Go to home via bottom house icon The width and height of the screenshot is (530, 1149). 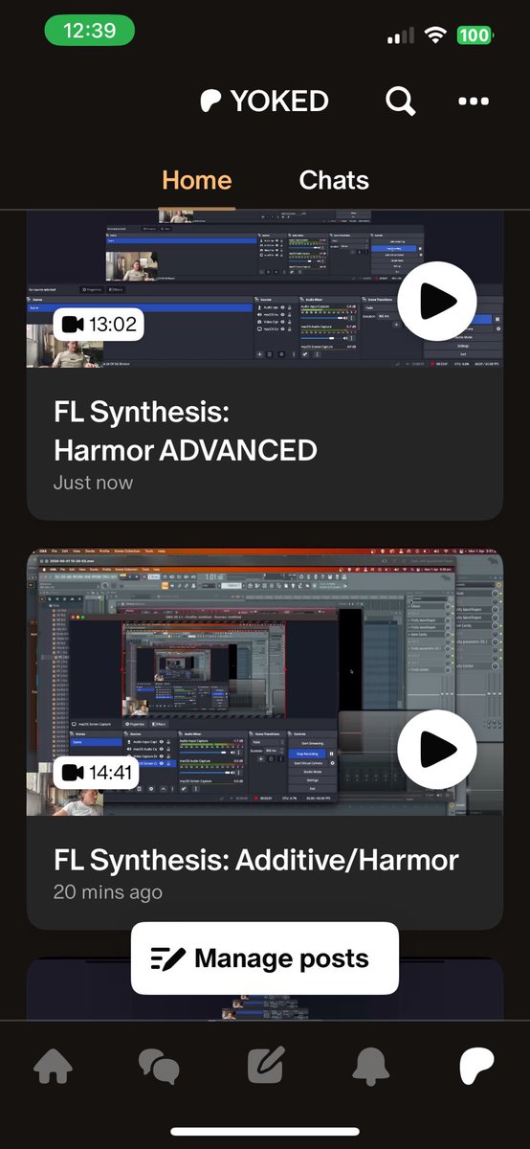click(54, 1066)
